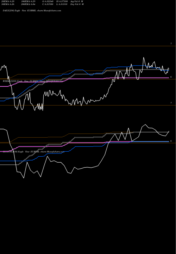
Task: Click the WEEKLY Eagle View chart title
Action: click(33, 81)
